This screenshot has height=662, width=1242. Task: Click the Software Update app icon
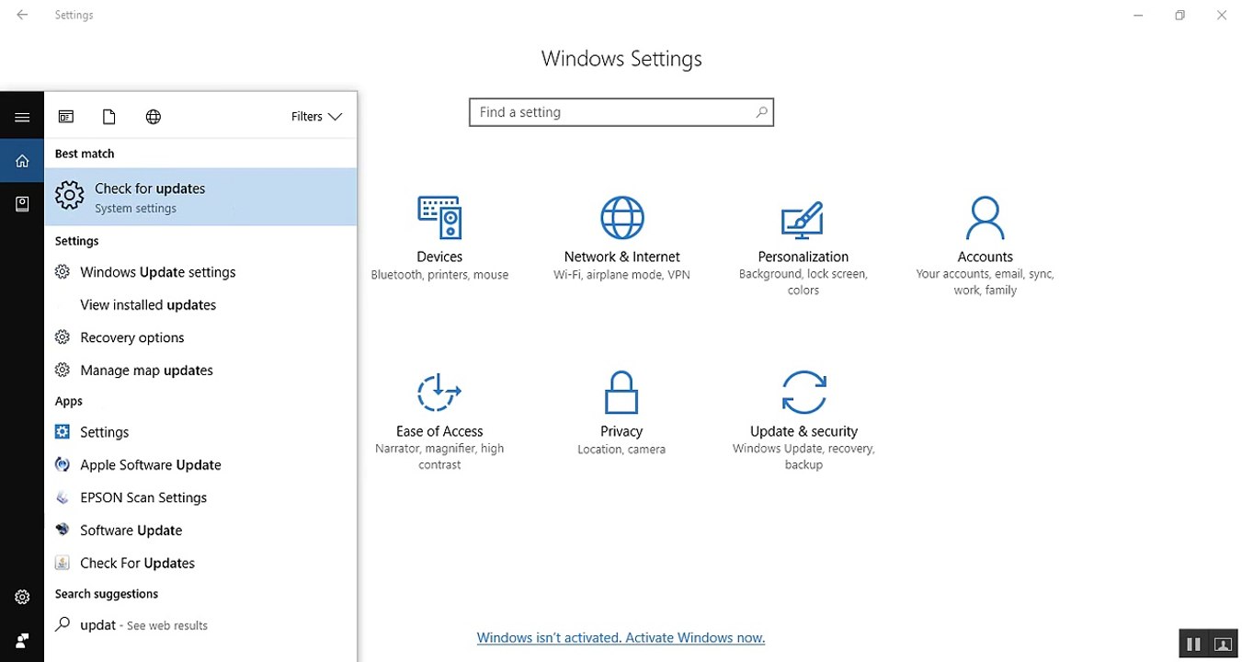pyautogui.click(x=63, y=530)
